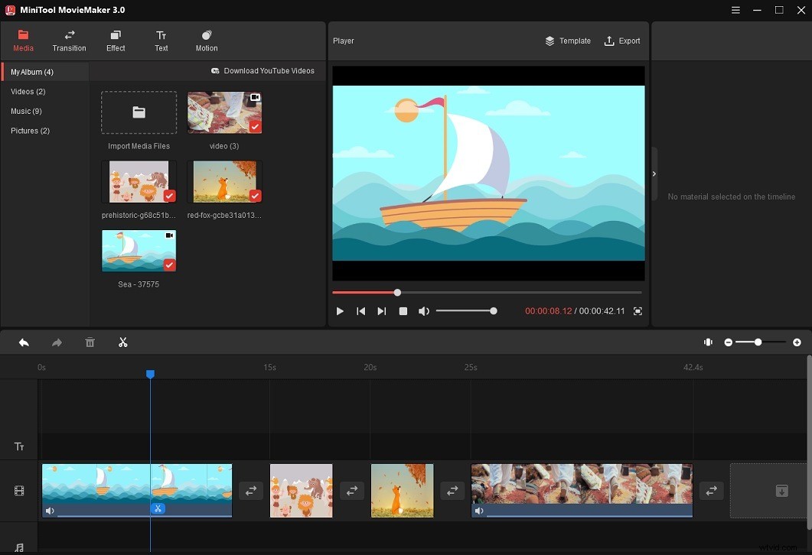The image size is (812, 555).
Task: Mute audio on the first timeline clip
Action: click(x=50, y=511)
